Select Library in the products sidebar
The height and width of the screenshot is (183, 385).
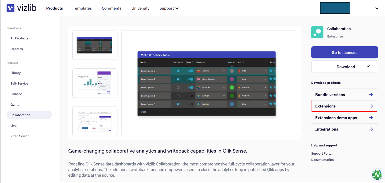coord(16,73)
